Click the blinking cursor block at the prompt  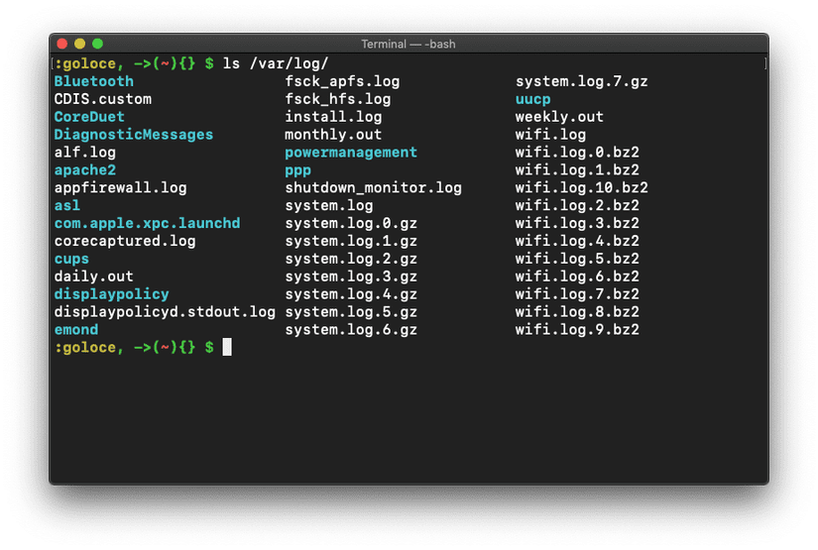click(x=227, y=347)
